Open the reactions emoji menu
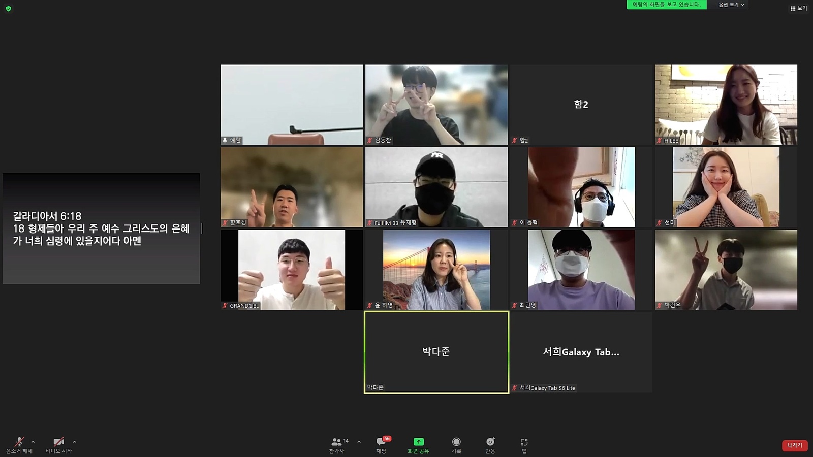This screenshot has width=813, height=457. coord(490,442)
